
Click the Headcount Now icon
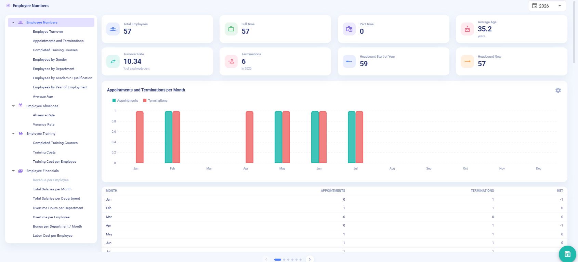(467, 61)
